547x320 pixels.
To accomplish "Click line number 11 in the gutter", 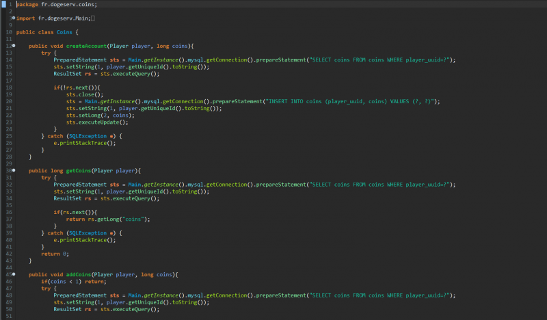I will pos(9,39).
